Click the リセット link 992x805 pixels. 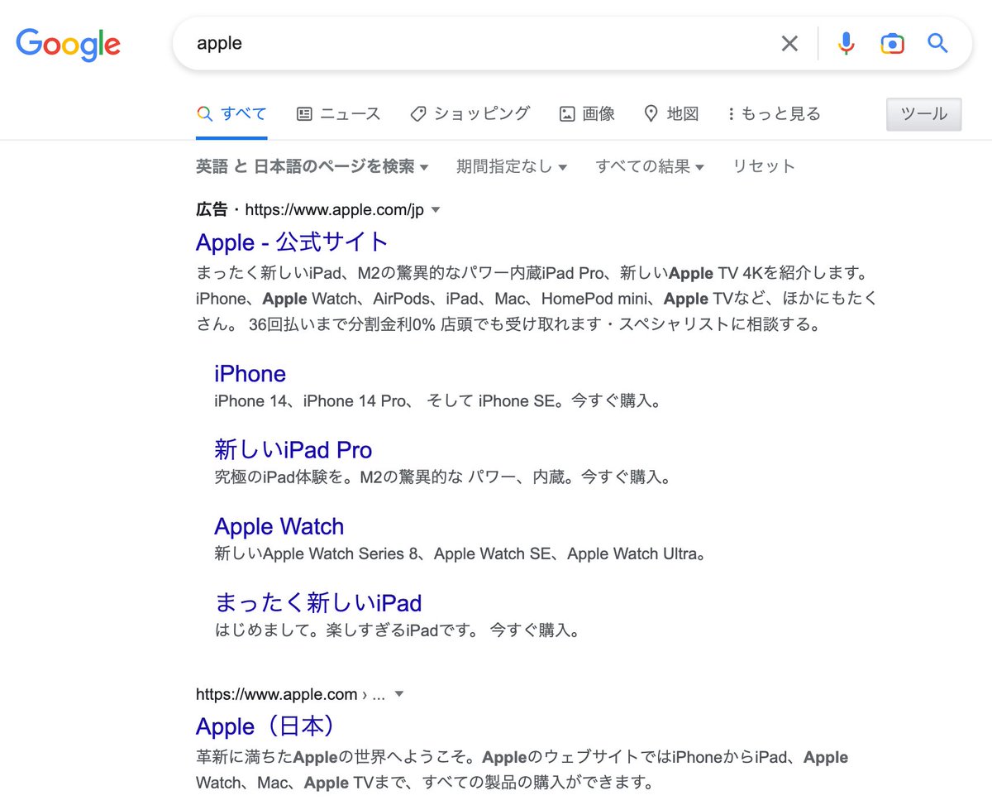pos(764,166)
